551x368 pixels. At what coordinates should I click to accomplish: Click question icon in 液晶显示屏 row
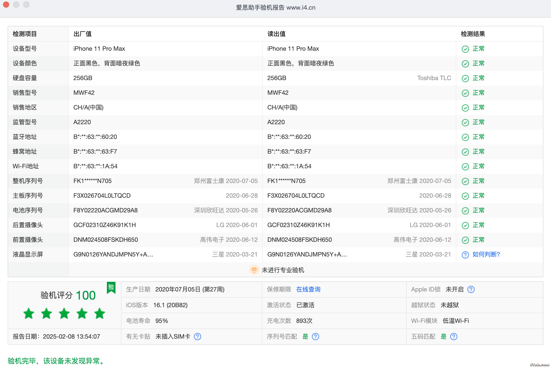[465, 255]
